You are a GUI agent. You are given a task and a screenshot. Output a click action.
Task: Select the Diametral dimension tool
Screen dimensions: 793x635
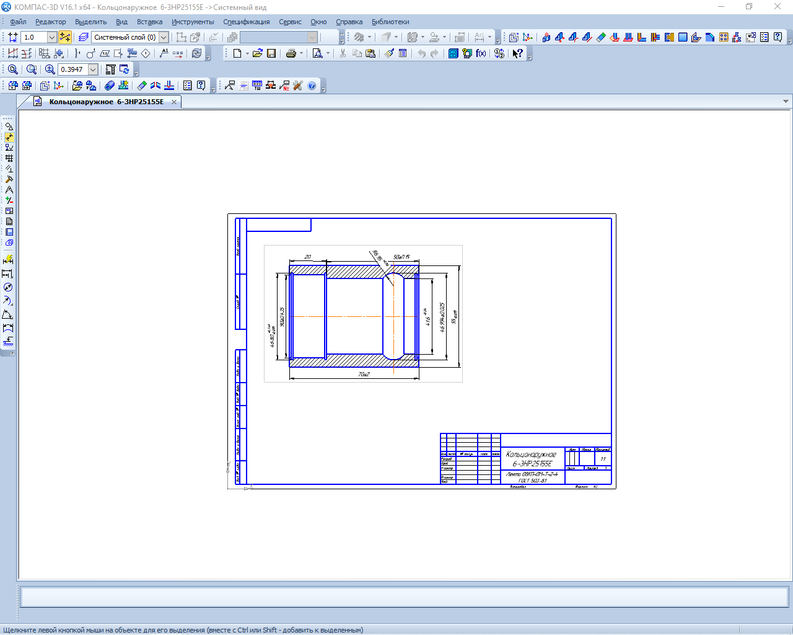8,287
